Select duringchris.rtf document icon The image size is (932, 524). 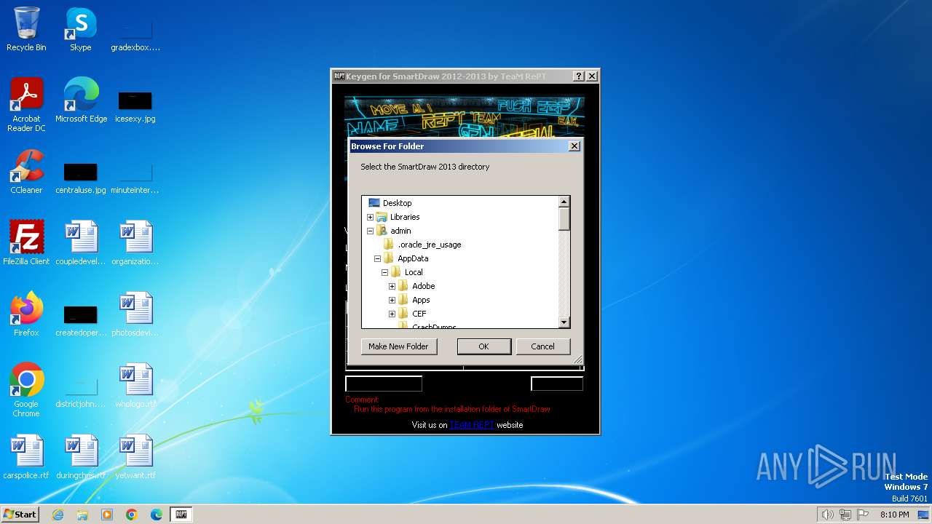[x=81, y=457]
